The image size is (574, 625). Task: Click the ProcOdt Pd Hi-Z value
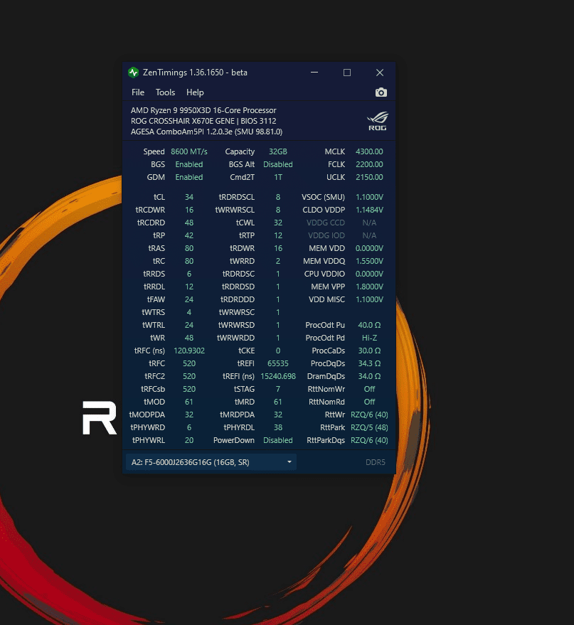coord(369,338)
